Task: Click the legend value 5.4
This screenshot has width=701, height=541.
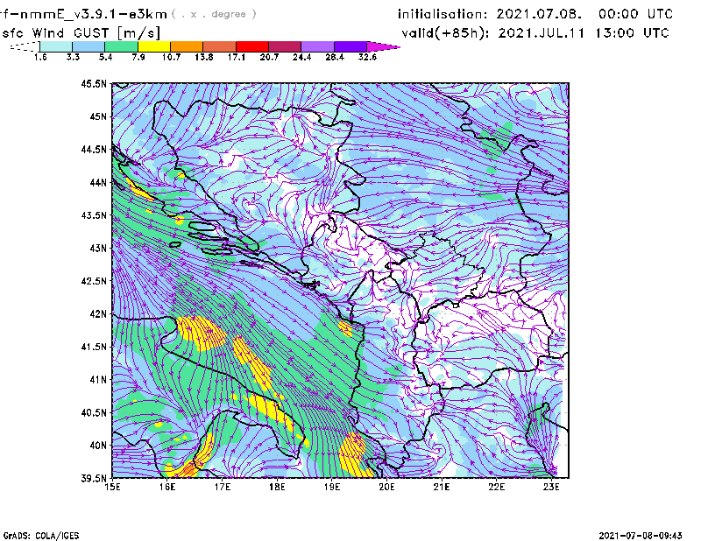Action: (105, 57)
